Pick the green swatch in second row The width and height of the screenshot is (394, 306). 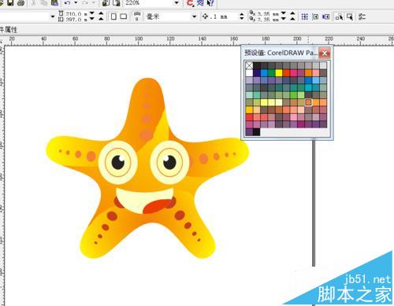point(271,72)
